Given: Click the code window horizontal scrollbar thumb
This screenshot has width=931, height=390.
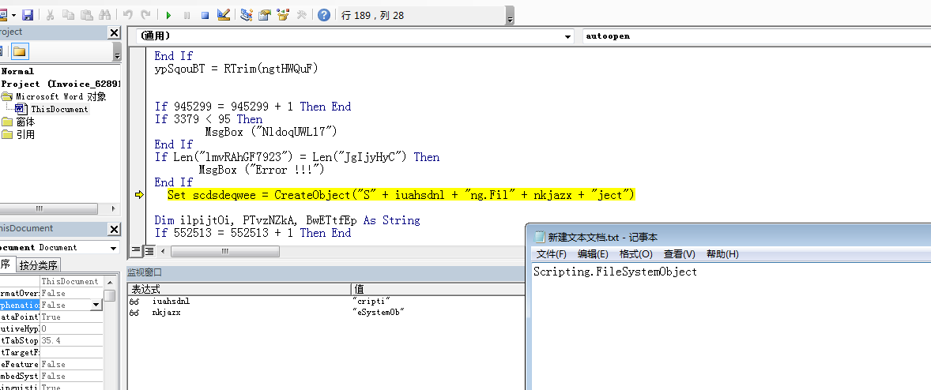Looking at the screenshot, I should [x=225, y=251].
